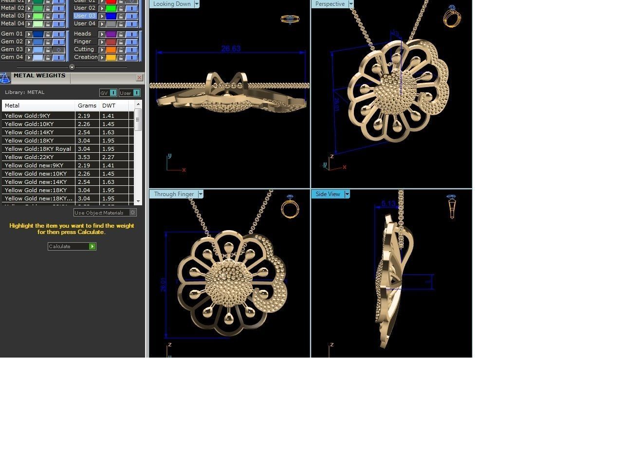
Task: Click the green arrow on Calculate
Action: 92,247
